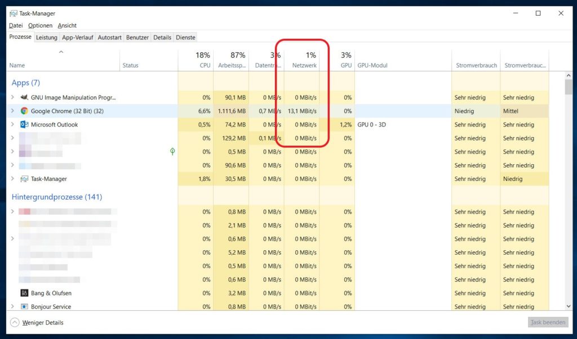Click GIMP's 90,1 MB memory value
The height and width of the screenshot is (339, 577).
coord(235,97)
